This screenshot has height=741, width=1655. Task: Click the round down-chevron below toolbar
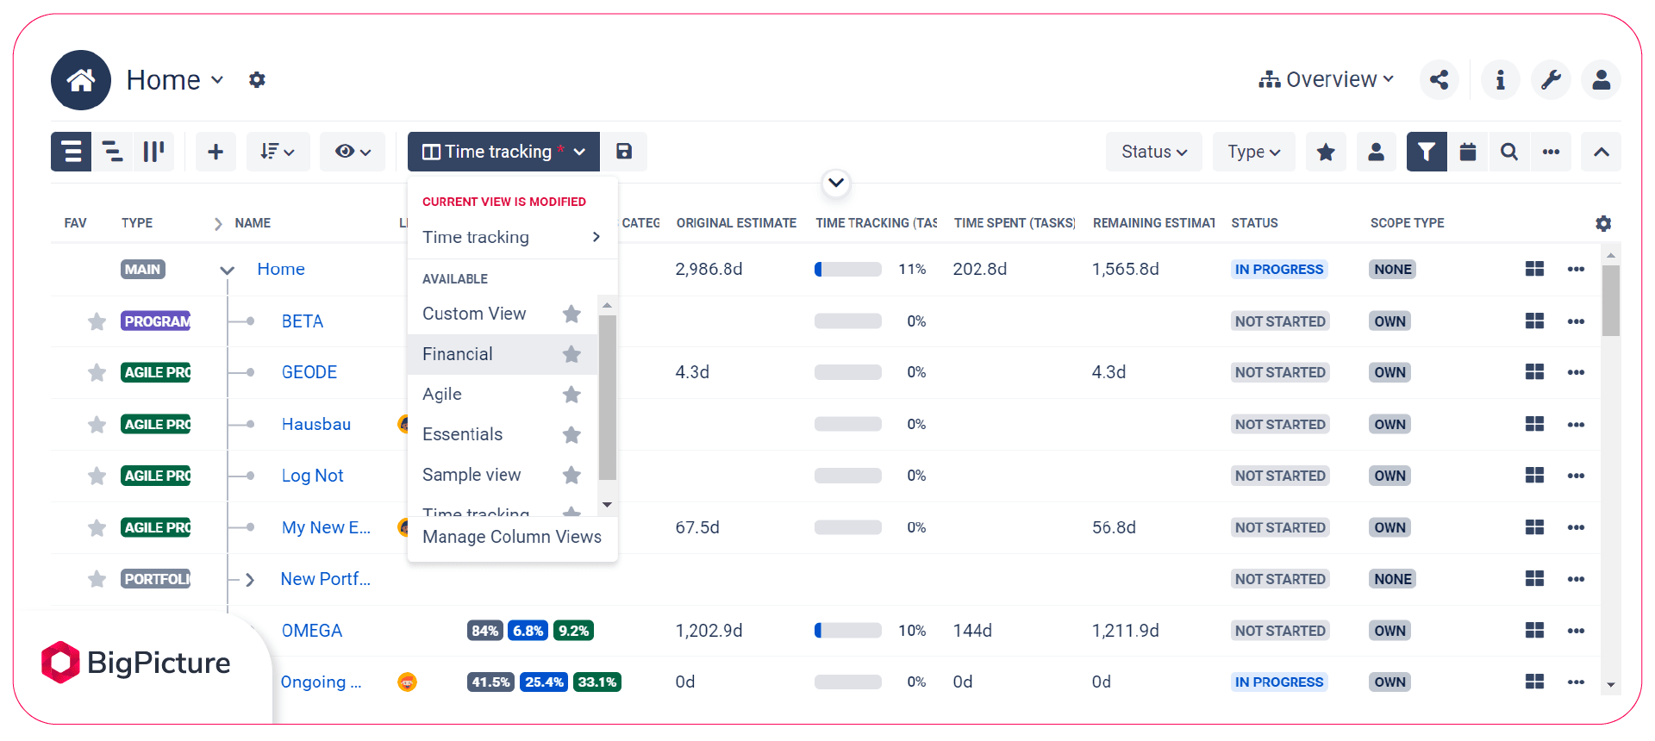click(x=836, y=183)
